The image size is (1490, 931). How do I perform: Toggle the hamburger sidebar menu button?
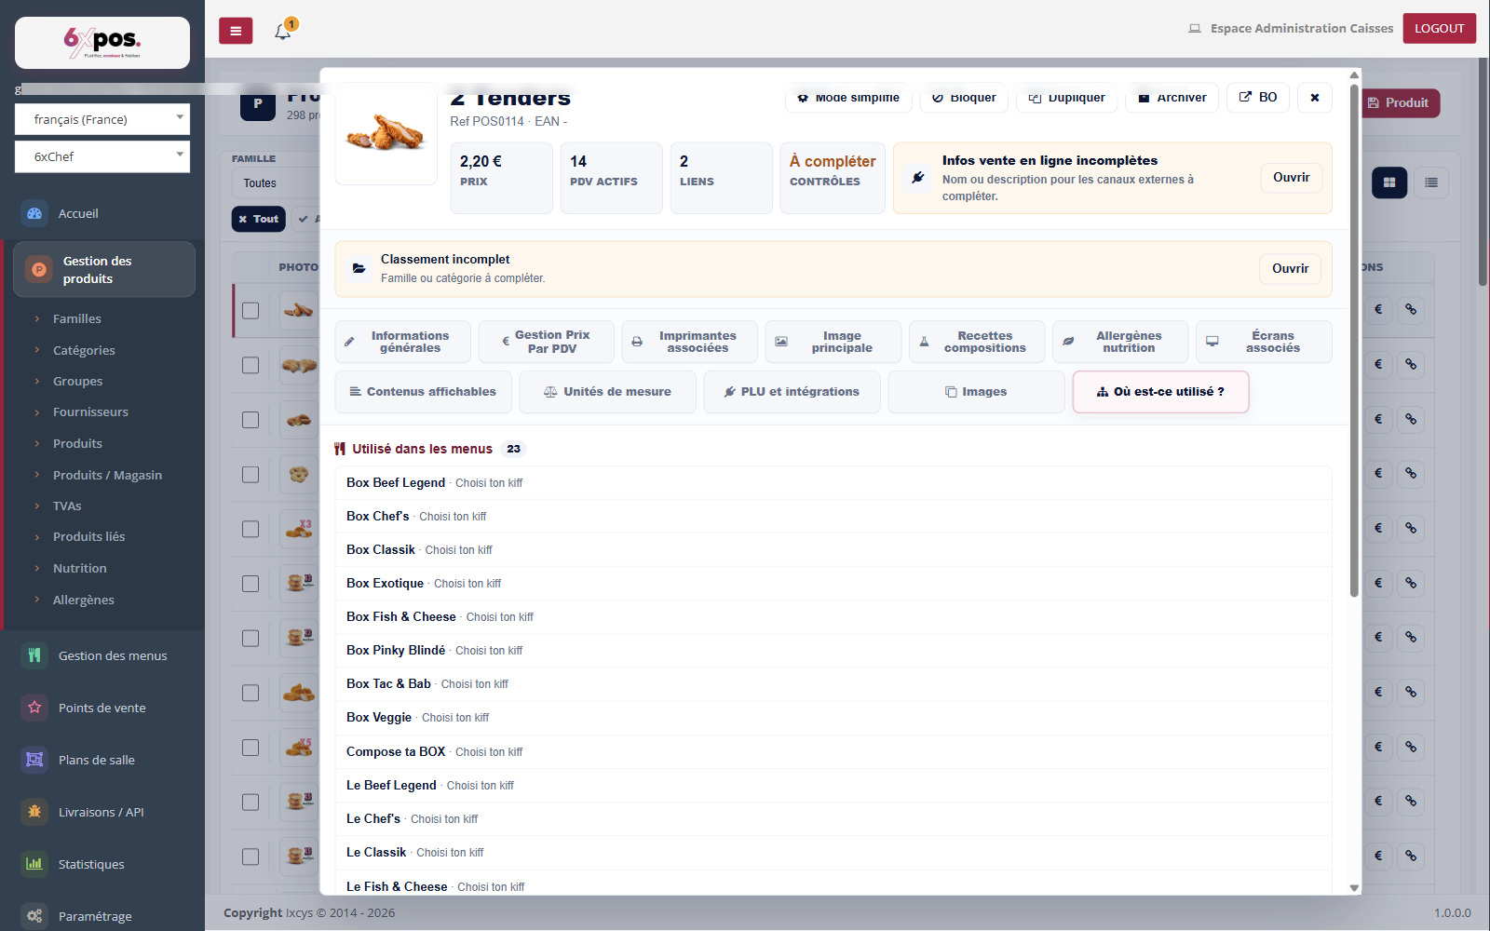tap(236, 31)
